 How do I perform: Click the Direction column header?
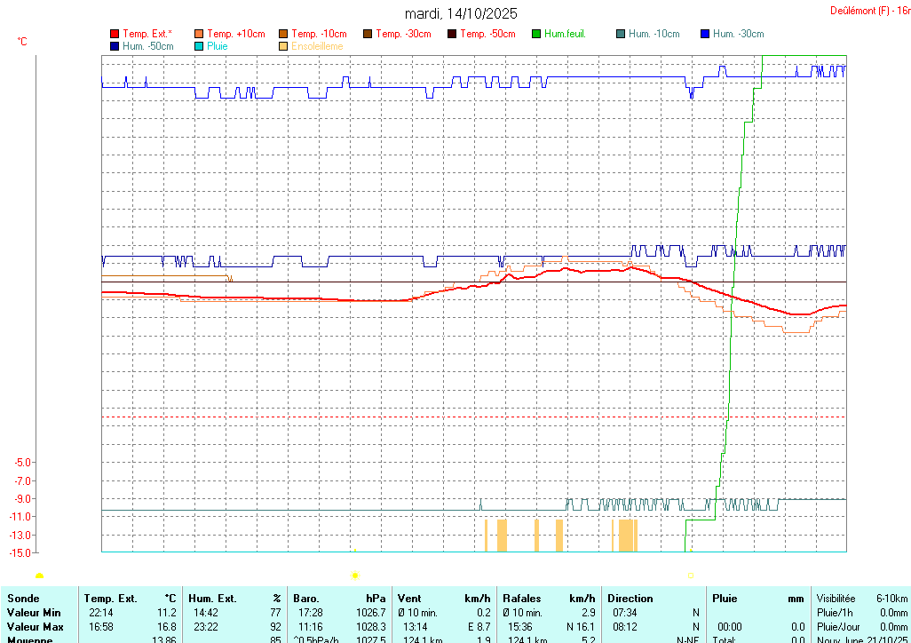coord(630,599)
